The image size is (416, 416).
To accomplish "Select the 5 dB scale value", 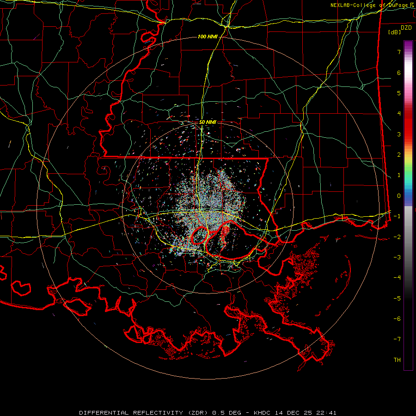I will coord(399,93).
